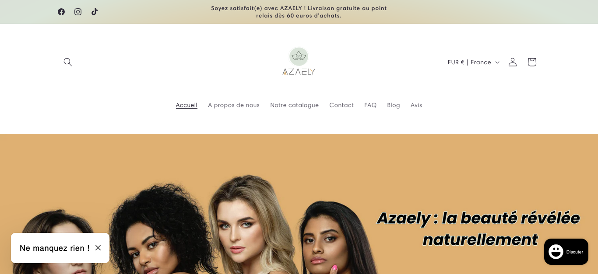This screenshot has width=598, height=274.
Task: Expand the EUR € | France currency selector
Action: [473, 62]
